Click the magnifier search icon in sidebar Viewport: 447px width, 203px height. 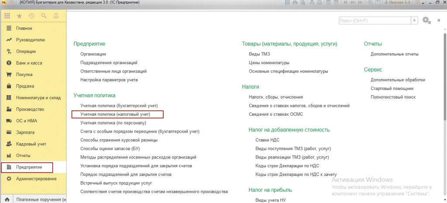(x=44, y=16)
